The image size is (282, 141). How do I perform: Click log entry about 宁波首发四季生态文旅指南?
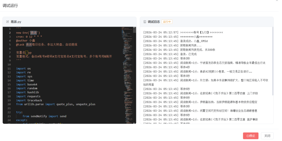204,63
